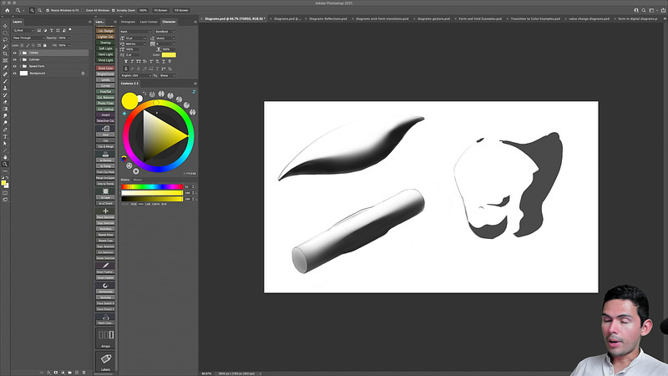This screenshot has height=376, width=668.
Task: Filter layers for pixel layers icon
Action: click(38, 30)
